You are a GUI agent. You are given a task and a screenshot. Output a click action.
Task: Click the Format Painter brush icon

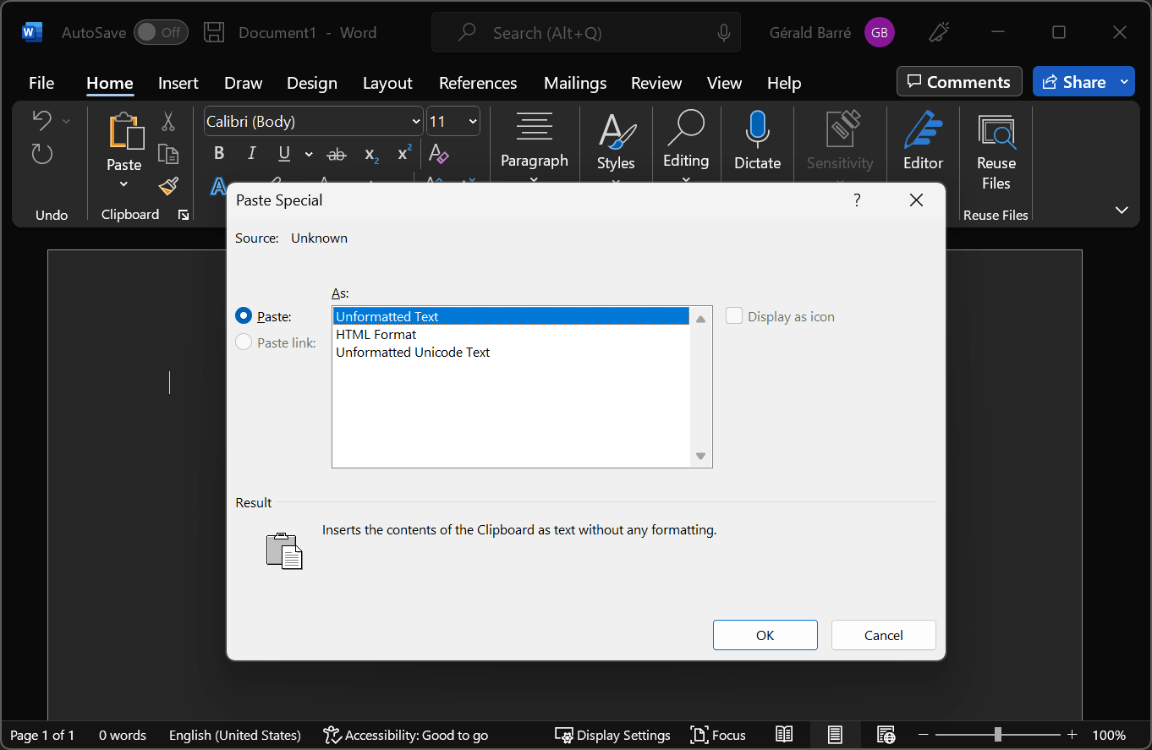click(x=168, y=186)
